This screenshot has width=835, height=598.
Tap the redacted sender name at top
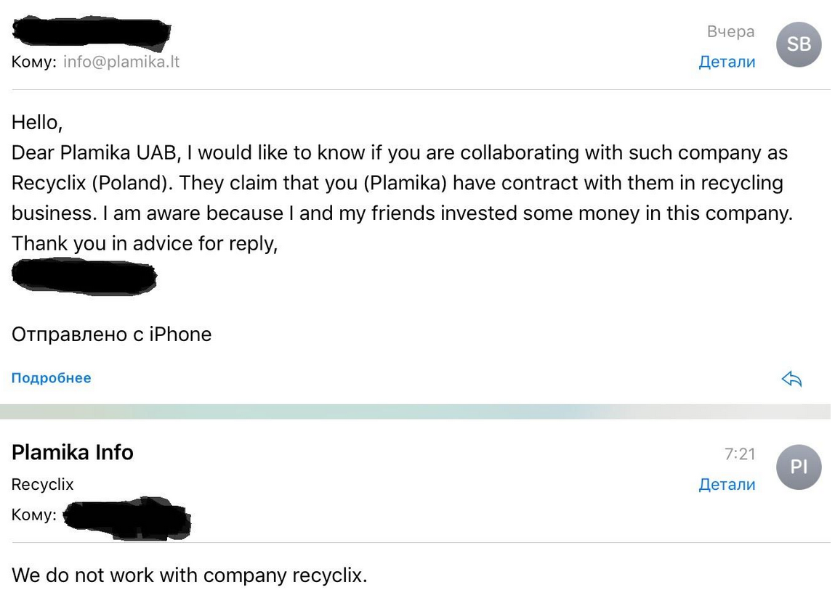coord(91,31)
